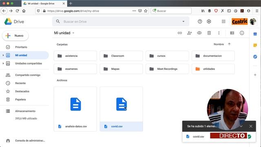Open Keep notes side panel icon
This screenshot has height=147, width=261.
pos(255,45)
